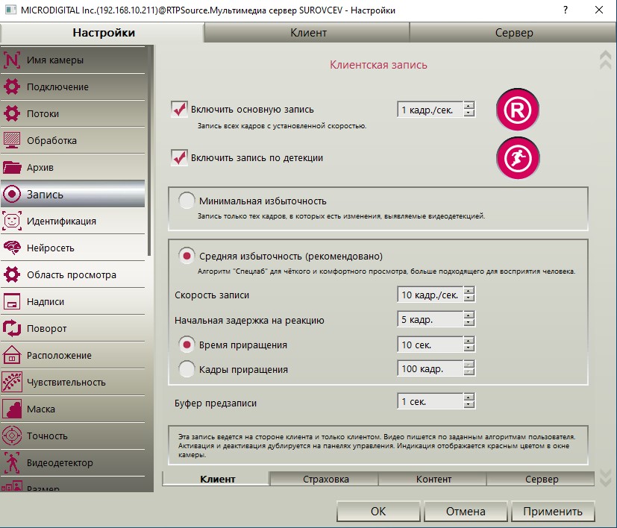Image resolution: width=617 pixels, height=528 pixels.
Task: Switch to the top Клиент tab
Action: point(308,32)
